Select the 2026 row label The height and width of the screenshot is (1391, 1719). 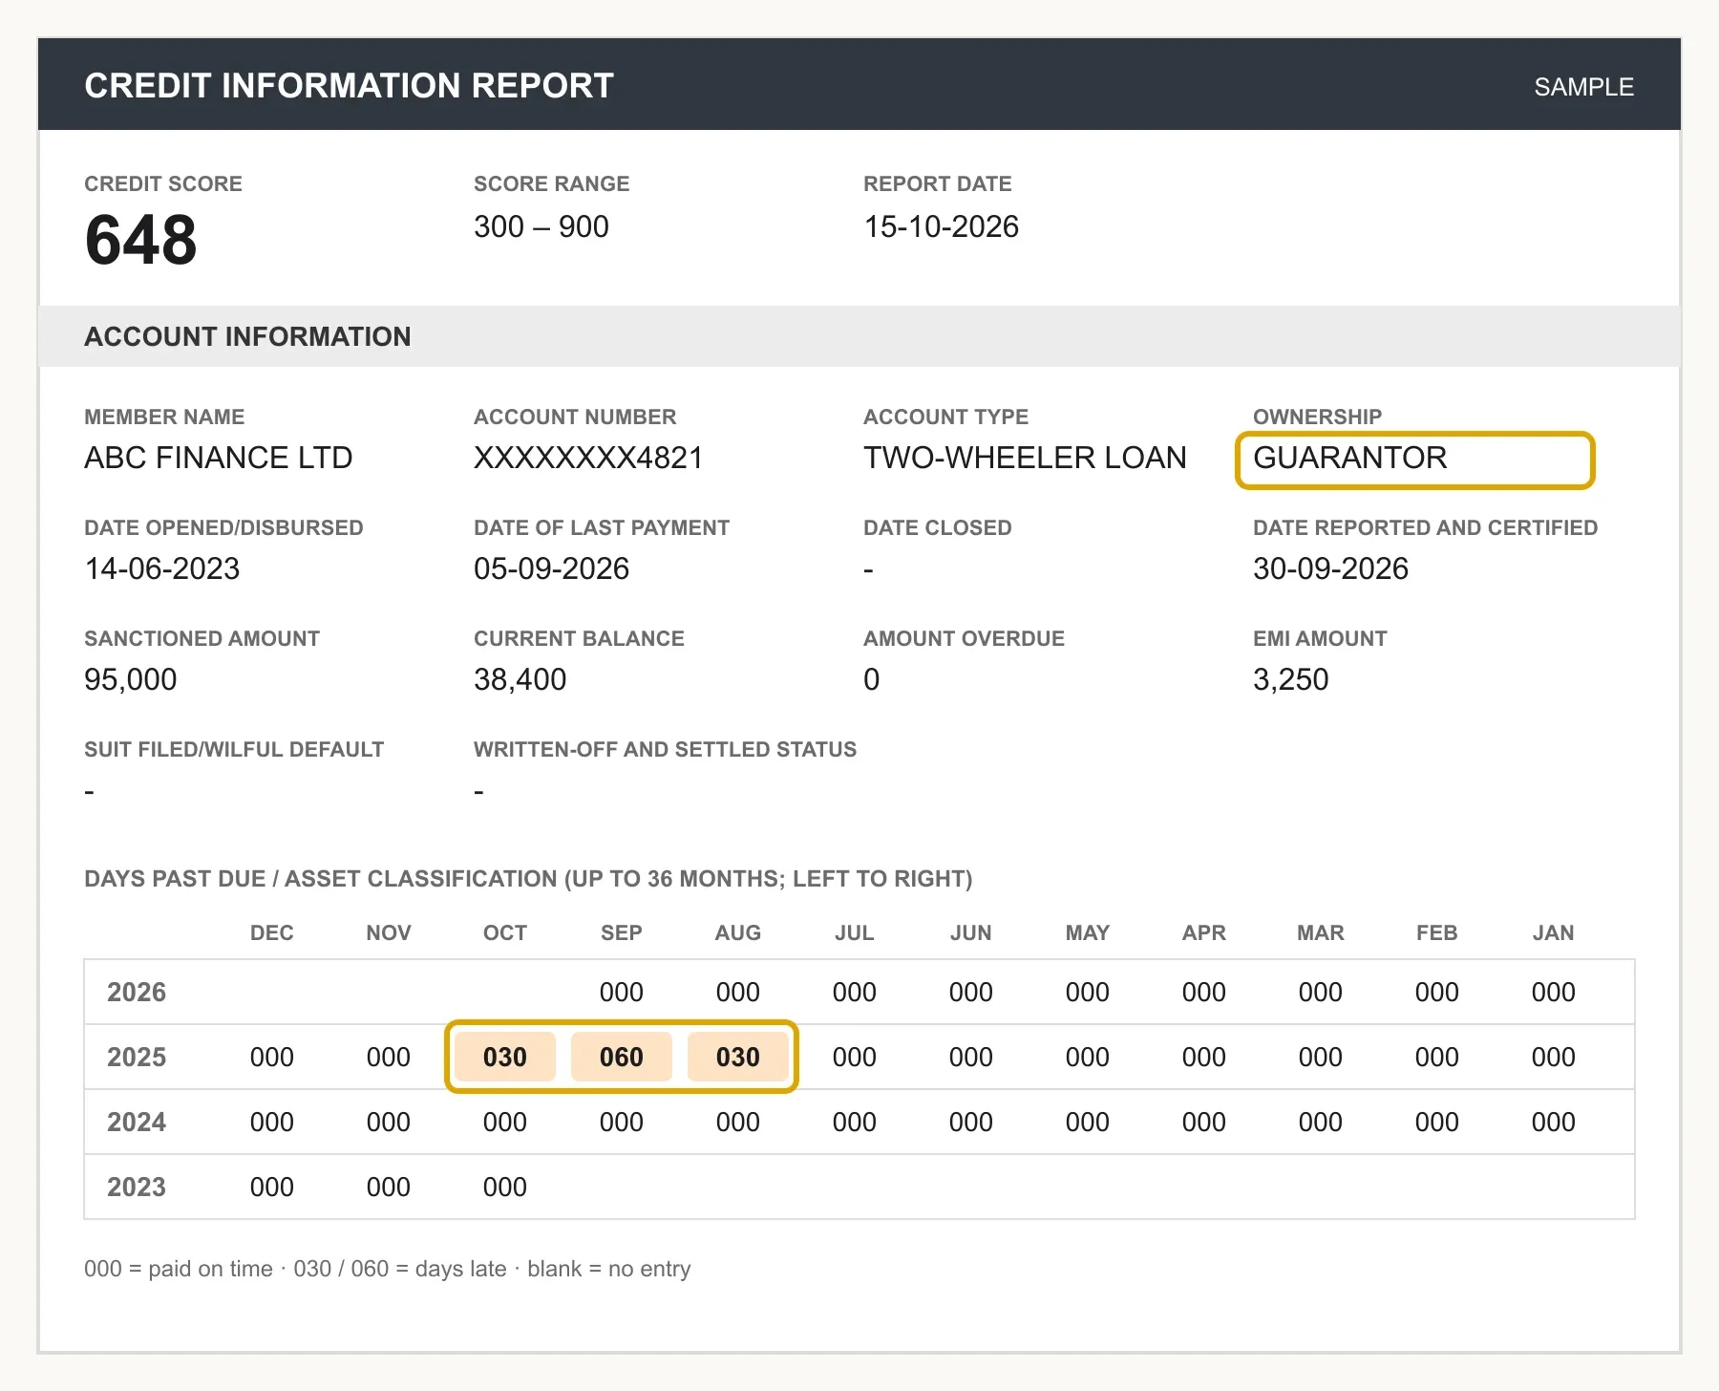tap(137, 992)
